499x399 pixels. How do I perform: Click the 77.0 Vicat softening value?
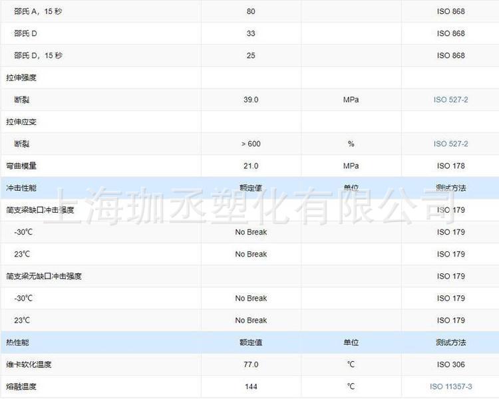click(251, 364)
